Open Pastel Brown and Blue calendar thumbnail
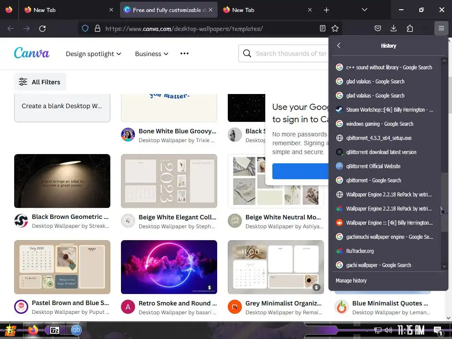The width and height of the screenshot is (452, 339). point(62,267)
